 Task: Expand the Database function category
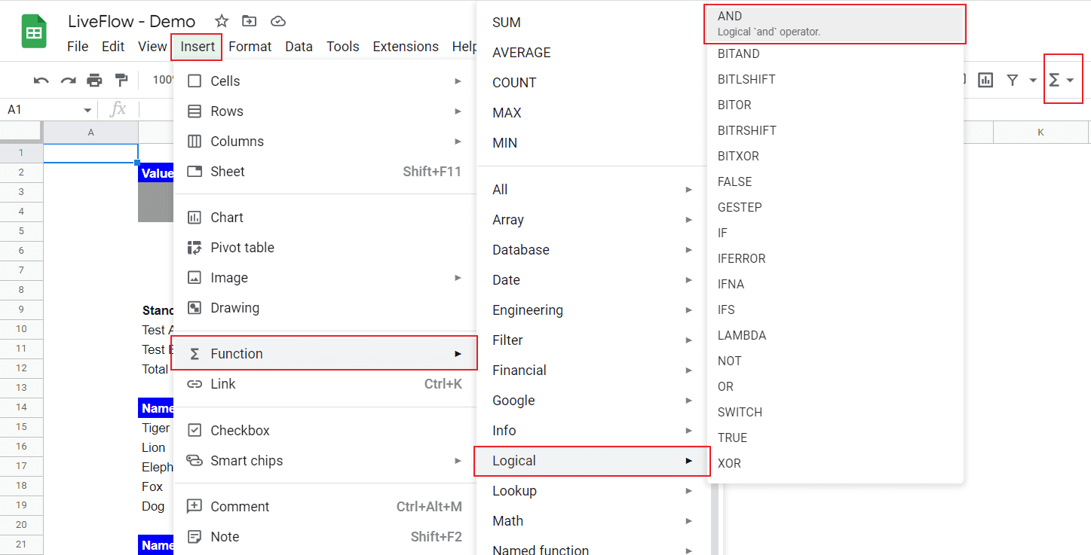pyautogui.click(x=593, y=250)
